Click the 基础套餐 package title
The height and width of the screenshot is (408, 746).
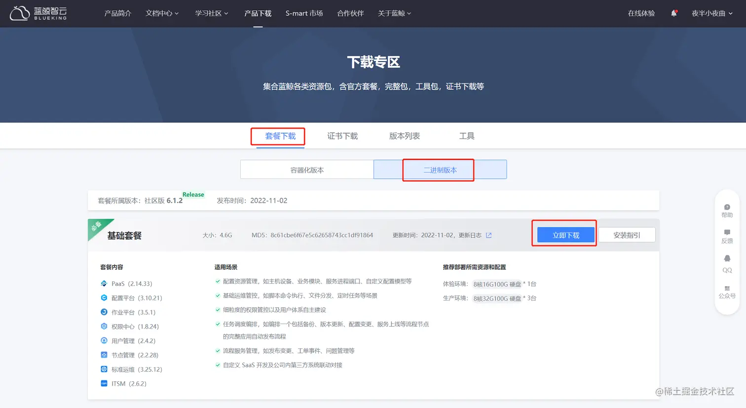click(124, 236)
